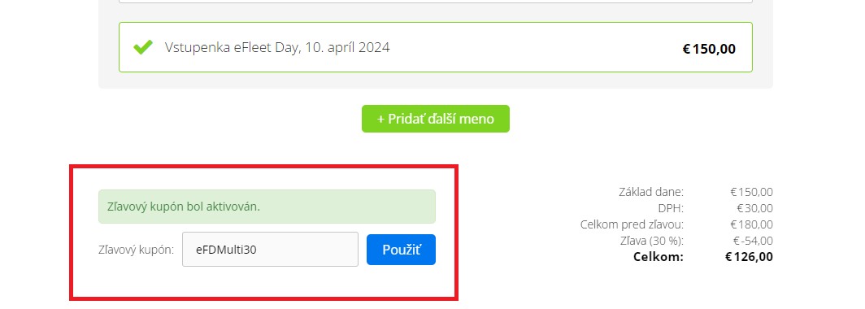Add another name with Pridať ďalší meno
The image size is (865, 309).
click(436, 119)
